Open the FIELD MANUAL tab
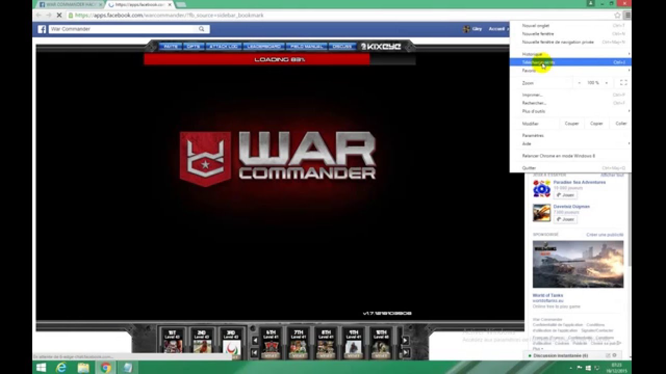Screen dimensions: 666x374 (x=306, y=46)
